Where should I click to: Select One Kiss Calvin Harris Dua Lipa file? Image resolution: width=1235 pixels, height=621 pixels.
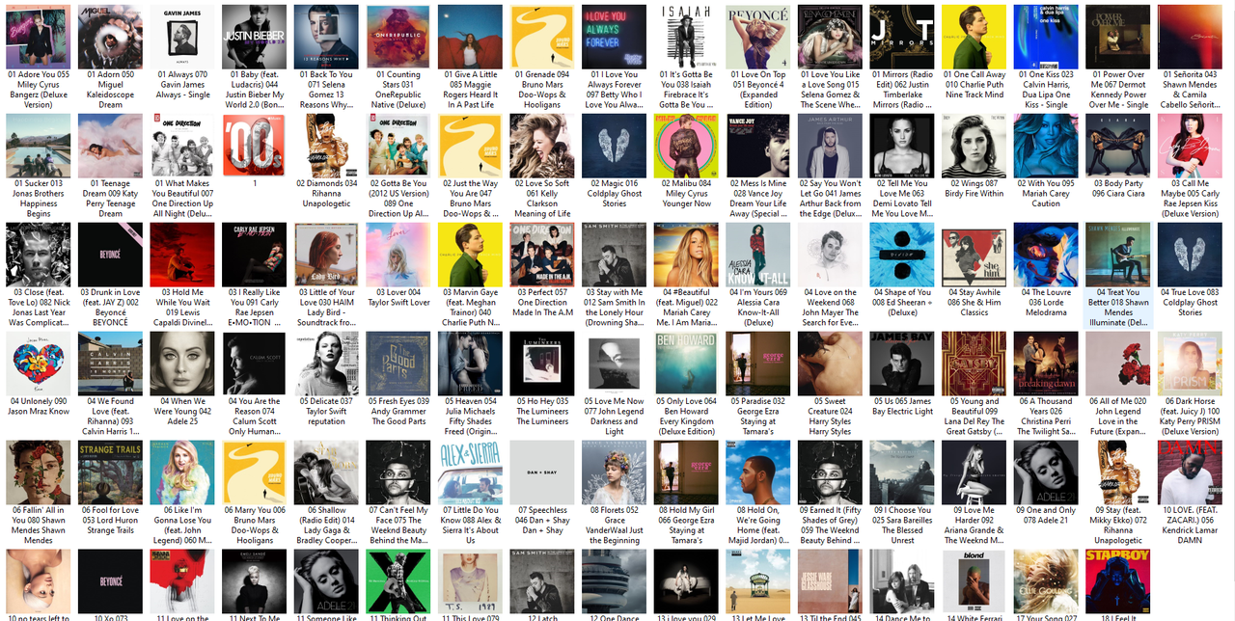[1046, 58]
